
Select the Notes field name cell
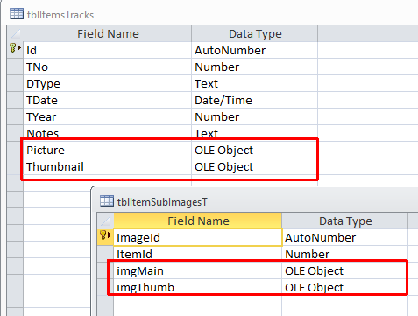[108, 133]
